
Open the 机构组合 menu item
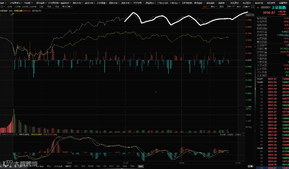coord(235,3)
